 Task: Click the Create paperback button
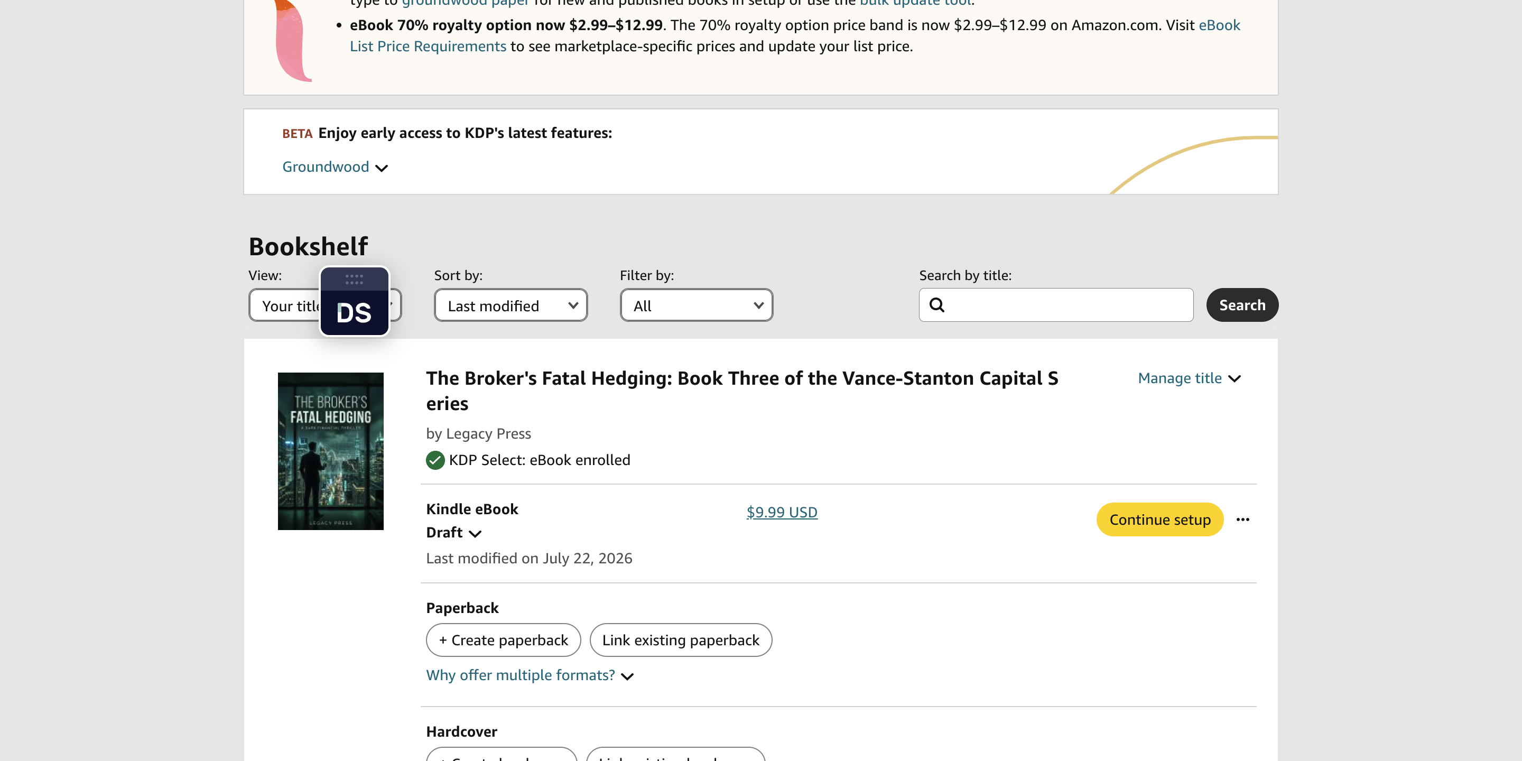(x=504, y=640)
